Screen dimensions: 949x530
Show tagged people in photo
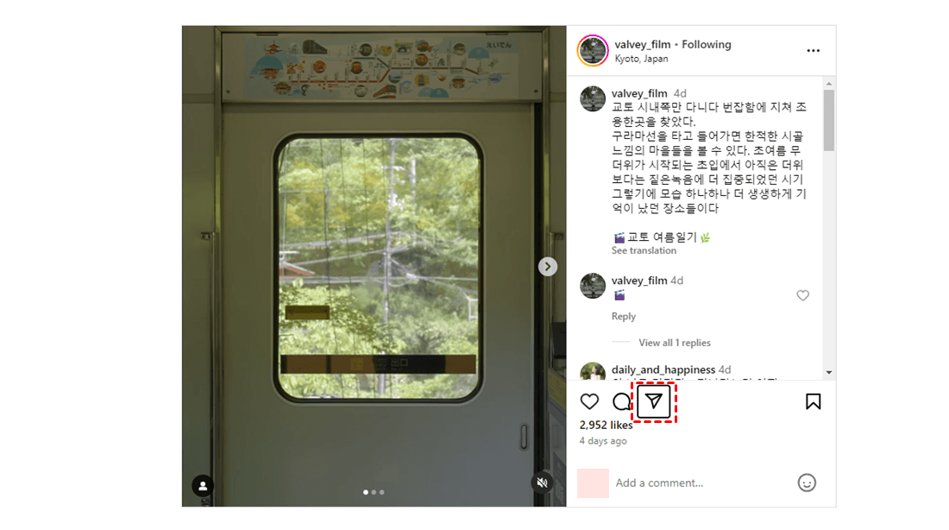click(x=203, y=486)
